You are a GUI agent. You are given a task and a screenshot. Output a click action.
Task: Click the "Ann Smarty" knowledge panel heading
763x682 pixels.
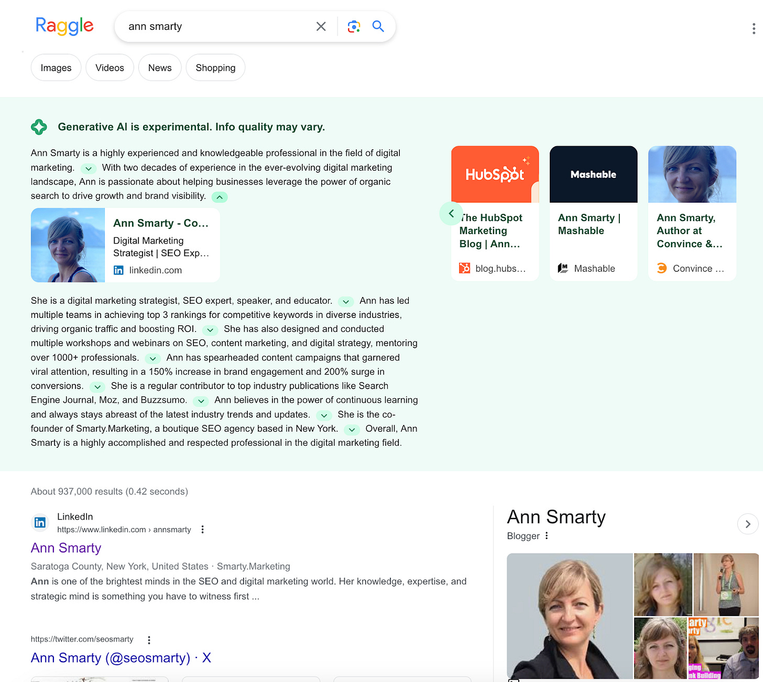(557, 517)
